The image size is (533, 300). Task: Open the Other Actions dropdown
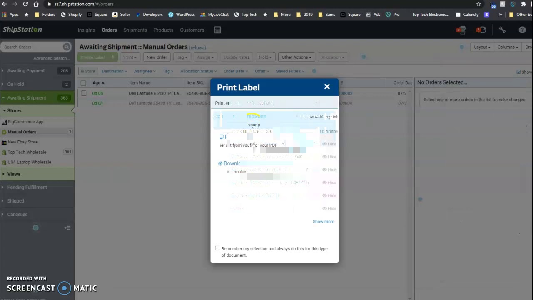[296, 57]
